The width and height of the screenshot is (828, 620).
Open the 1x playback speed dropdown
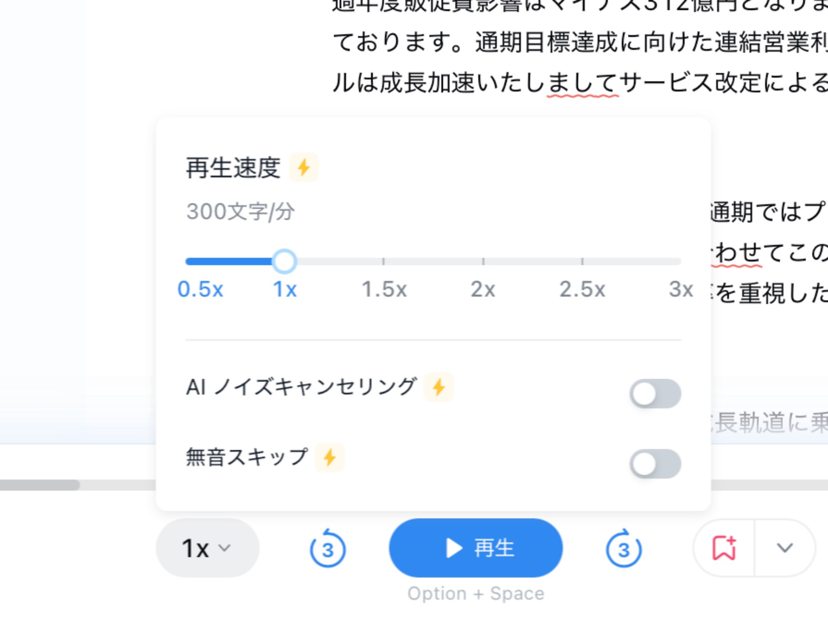[x=207, y=548]
